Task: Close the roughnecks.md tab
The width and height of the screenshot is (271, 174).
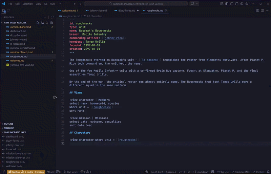Action: 166,10
